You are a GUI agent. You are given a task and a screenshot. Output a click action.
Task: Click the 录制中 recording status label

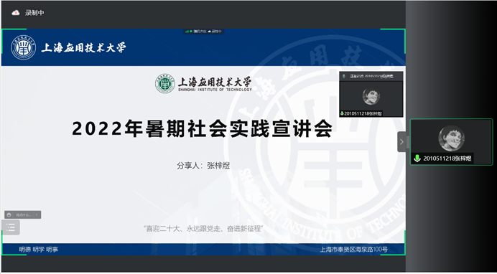pyautogui.click(x=34, y=13)
